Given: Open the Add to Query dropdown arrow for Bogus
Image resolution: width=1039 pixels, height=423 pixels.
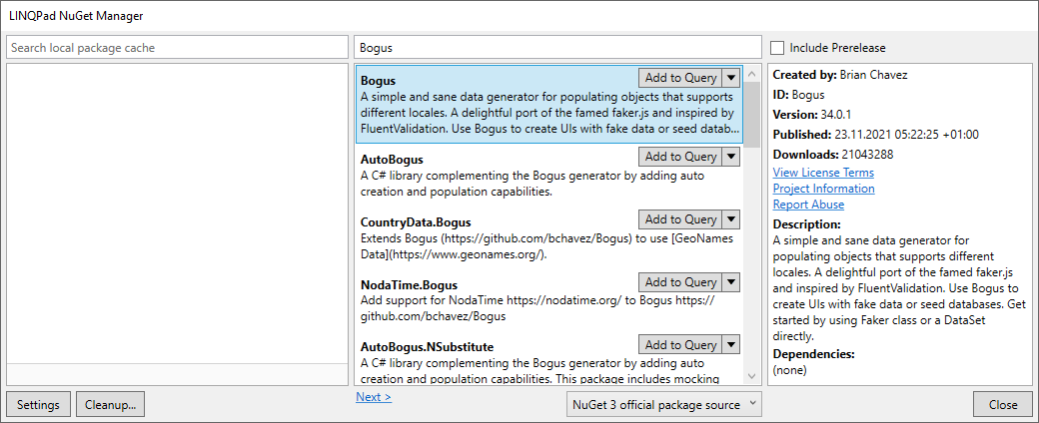Looking at the screenshot, I should tap(730, 78).
